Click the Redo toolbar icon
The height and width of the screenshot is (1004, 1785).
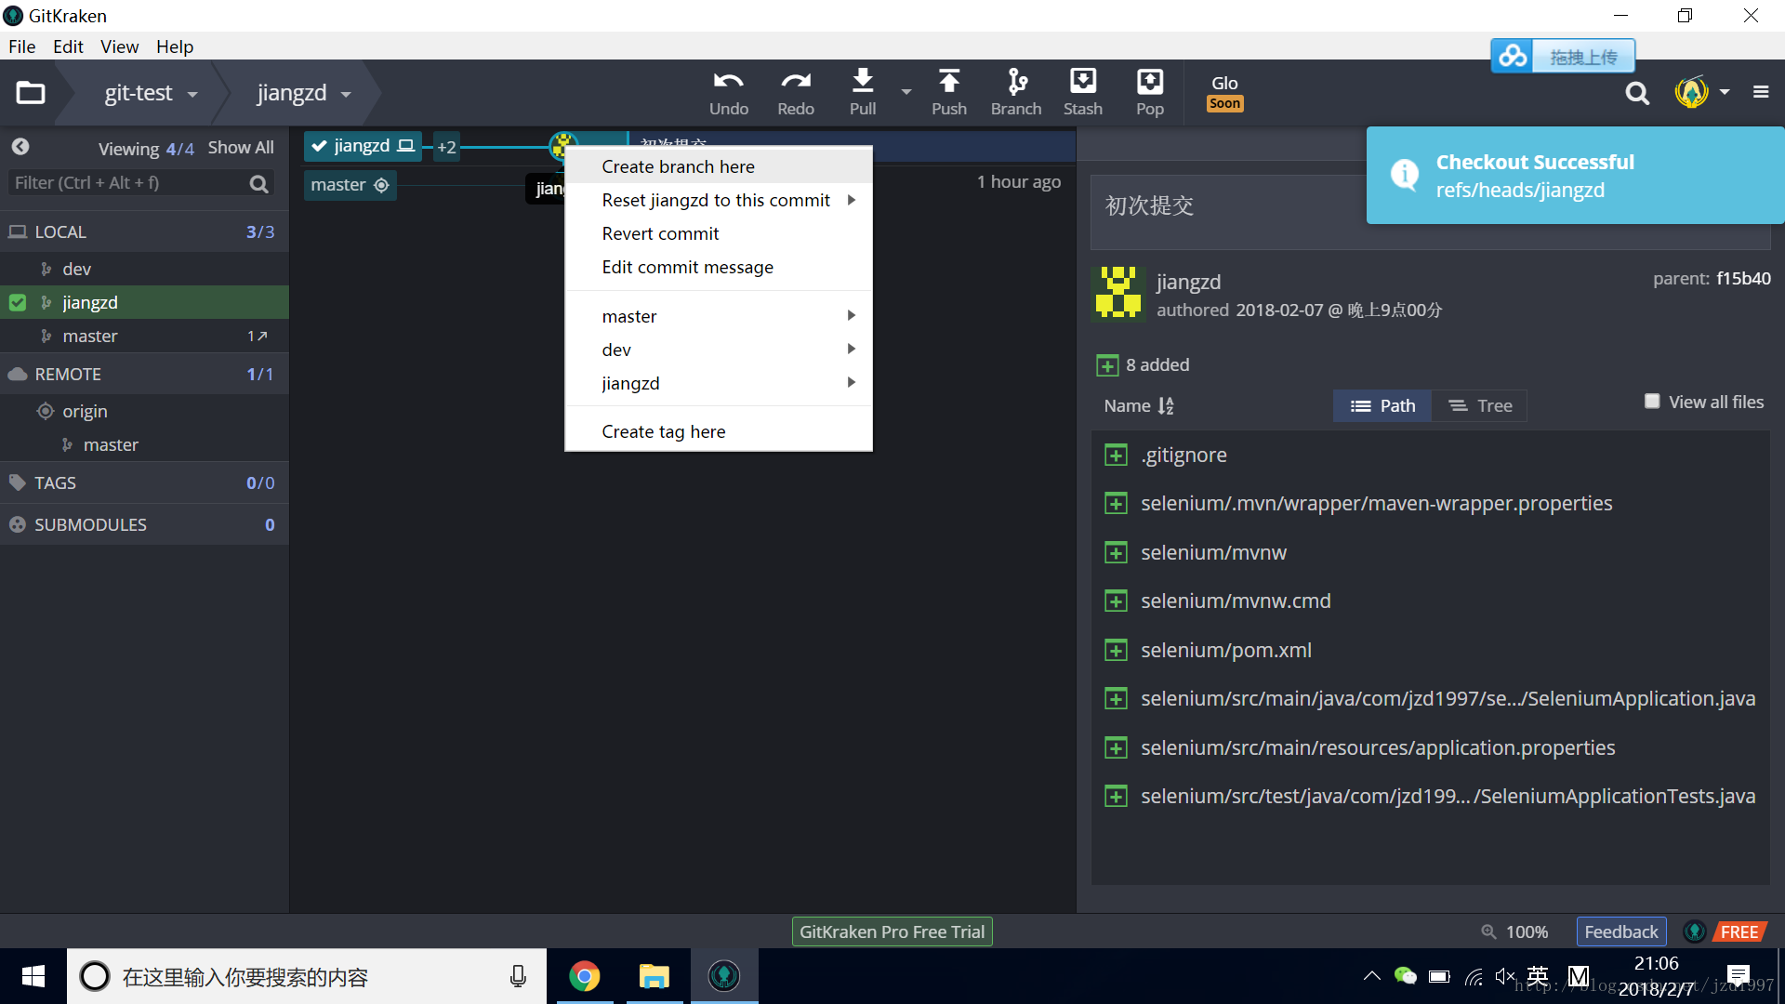click(796, 92)
